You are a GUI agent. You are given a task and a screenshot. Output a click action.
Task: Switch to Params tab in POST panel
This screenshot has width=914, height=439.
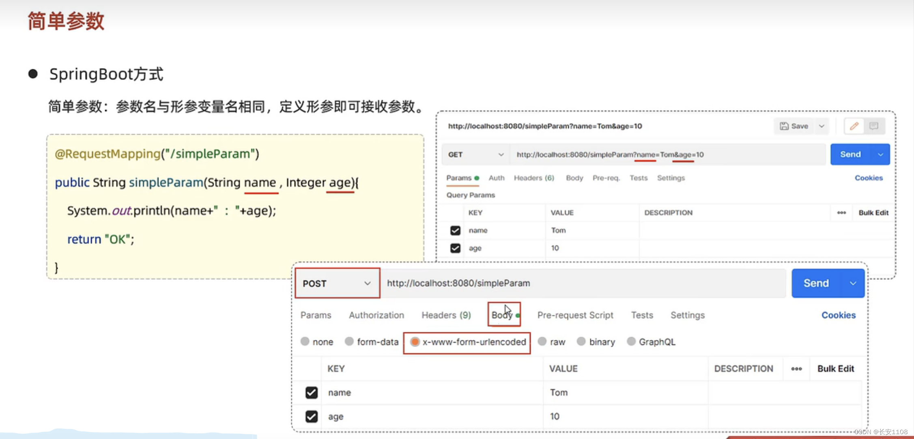316,315
